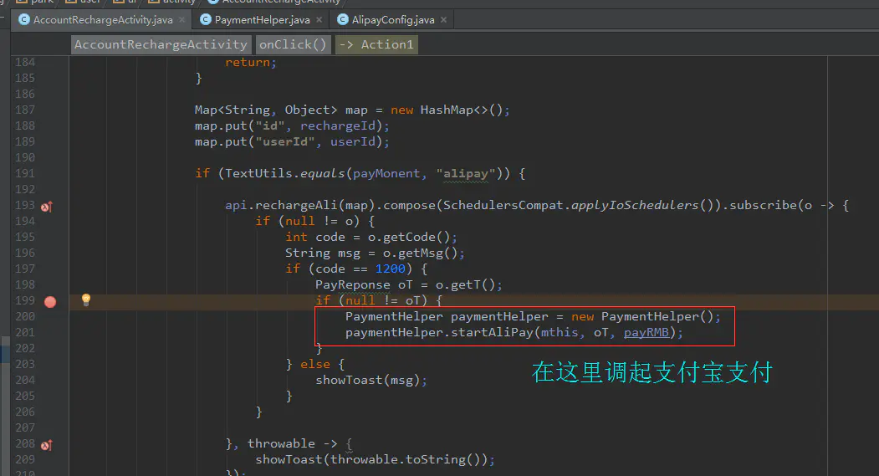Click the "alipay" string literal
Screen dimensions: 879x476
coord(465,174)
